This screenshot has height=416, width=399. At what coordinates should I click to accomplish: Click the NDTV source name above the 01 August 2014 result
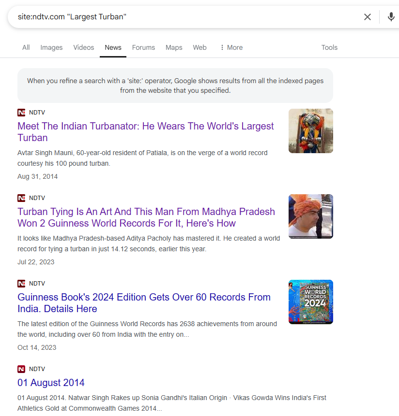(37, 369)
